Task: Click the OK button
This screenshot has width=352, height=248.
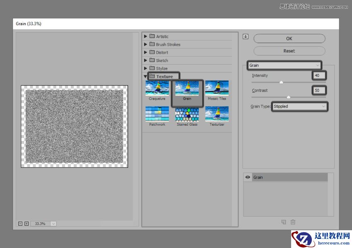Action: 289,38
